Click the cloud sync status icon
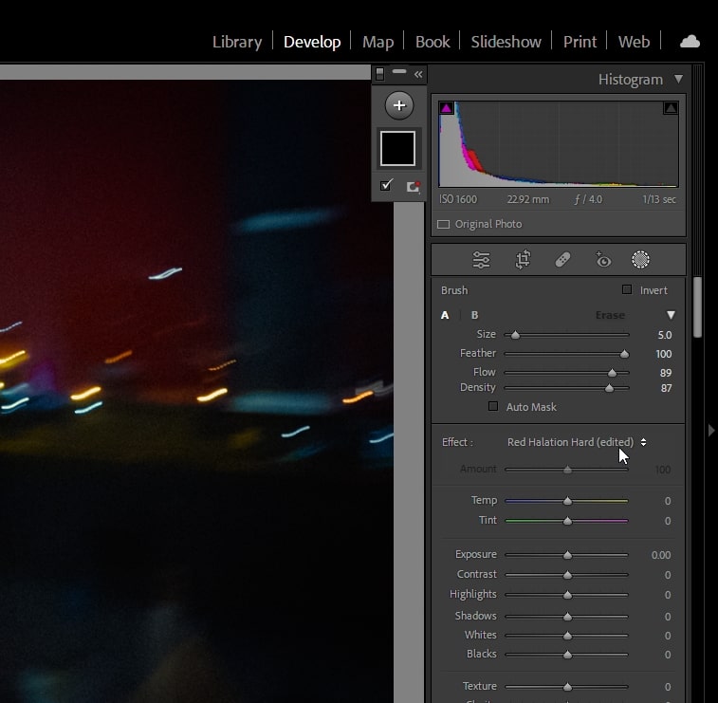This screenshot has width=718, height=703. pos(690,42)
